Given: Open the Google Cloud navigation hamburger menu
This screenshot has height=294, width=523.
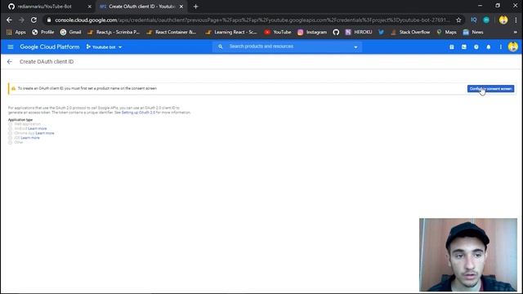Looking at the screenshot, I should [11, 47].
